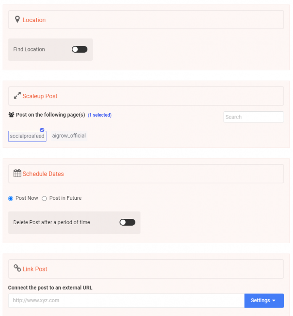293x316 pixels.
Task: Click the Link Post section header
Action: 146,269
